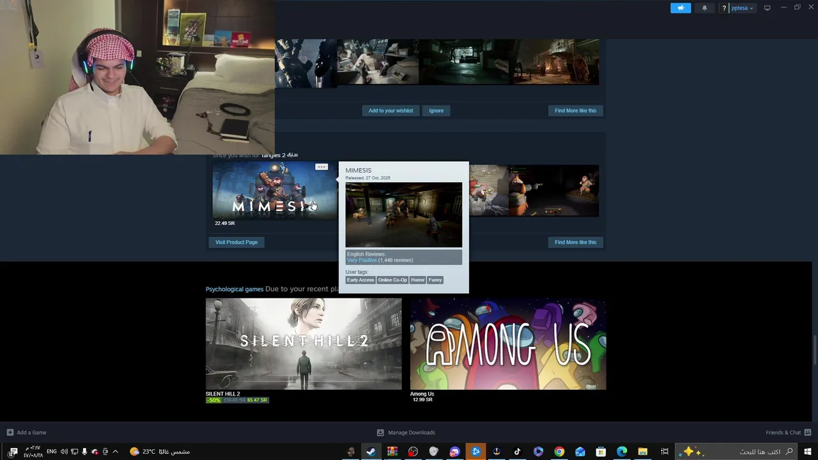
Task: Open Manage Downloads
Action: (406, 433)
